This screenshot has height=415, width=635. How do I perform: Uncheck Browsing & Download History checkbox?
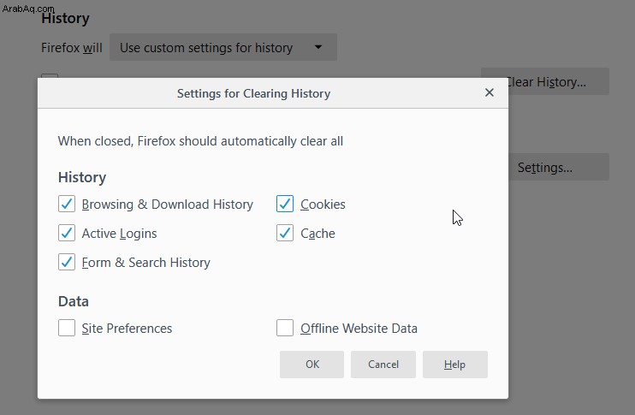(67, 204)
